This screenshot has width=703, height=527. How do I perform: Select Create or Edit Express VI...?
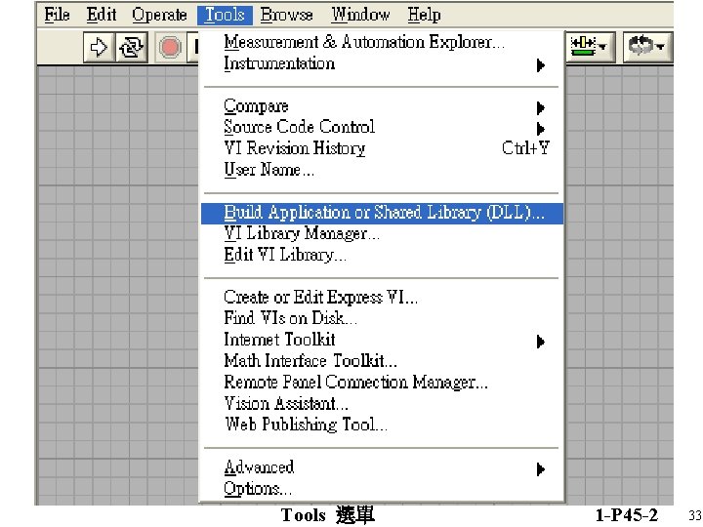tap(382, 298)
